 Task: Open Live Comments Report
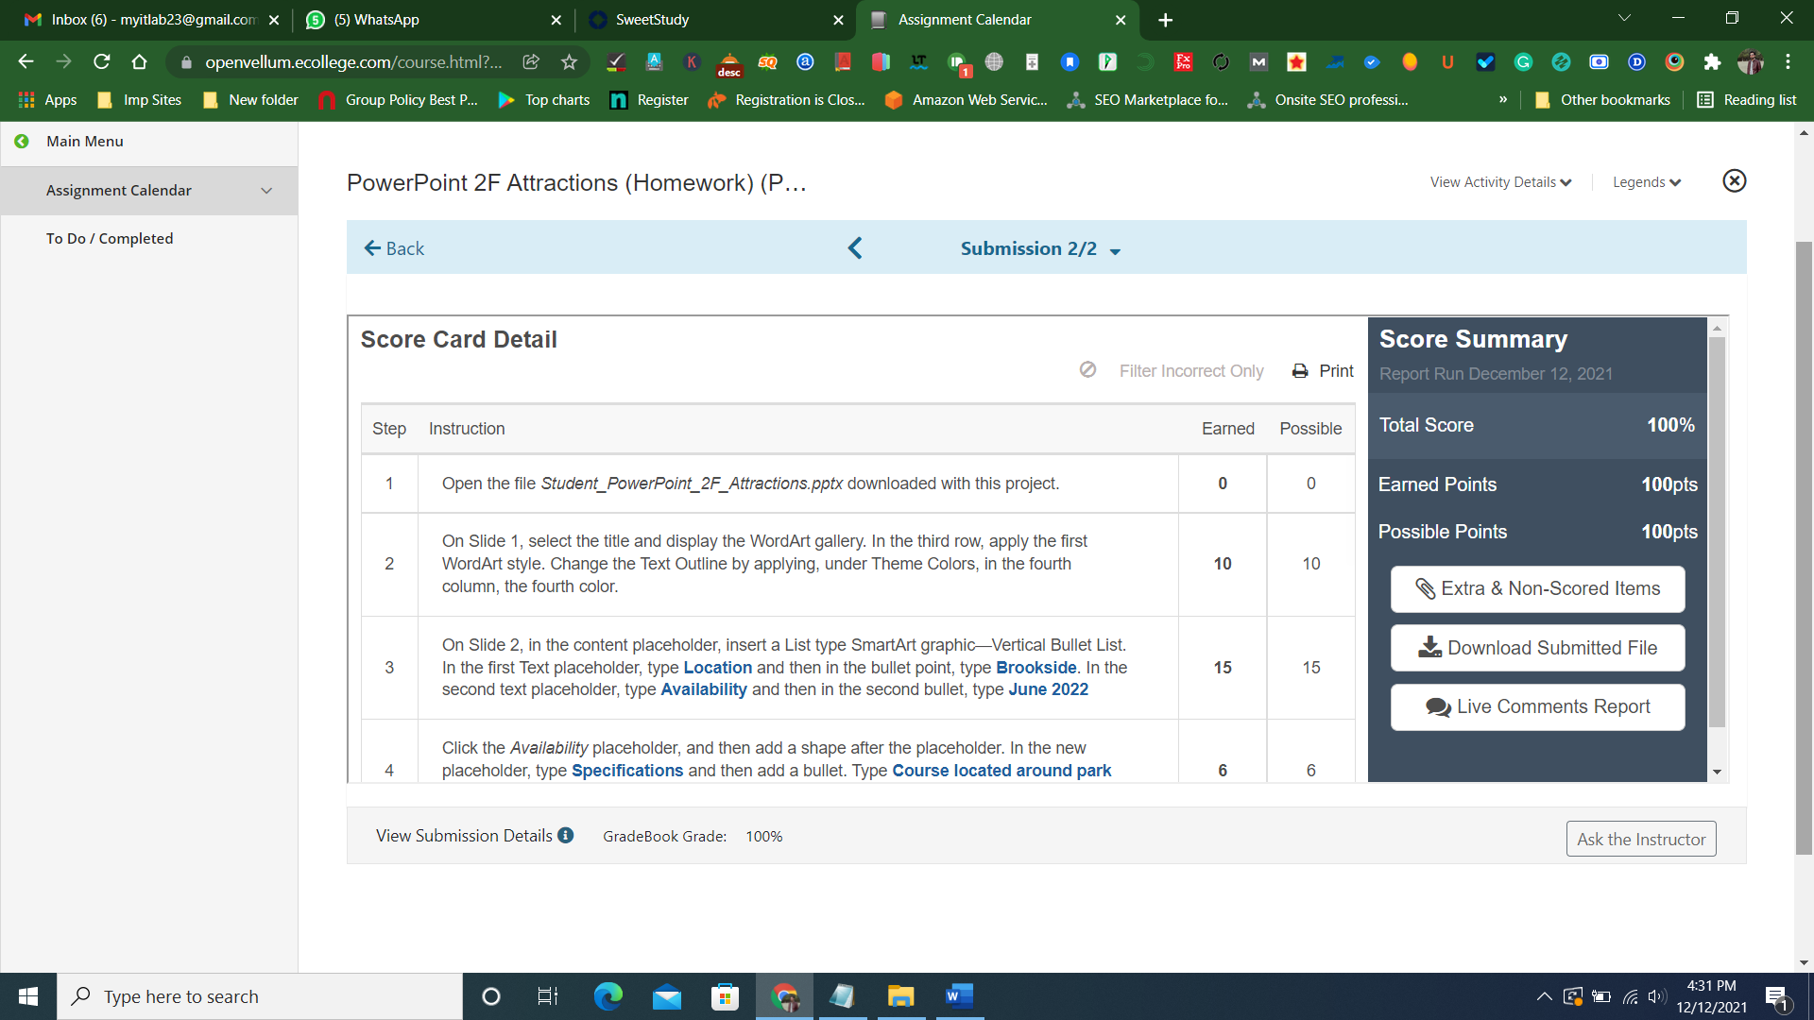1537,706
